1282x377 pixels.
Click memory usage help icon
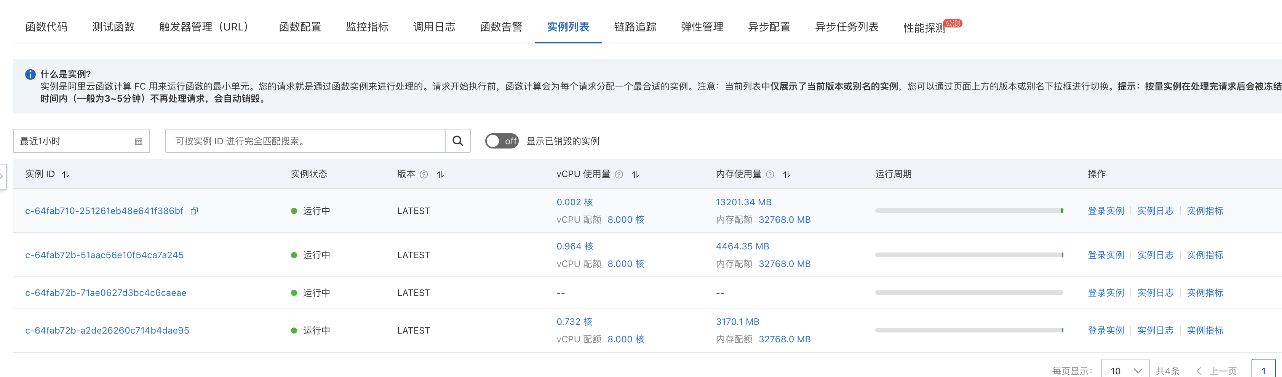point(770,174)
